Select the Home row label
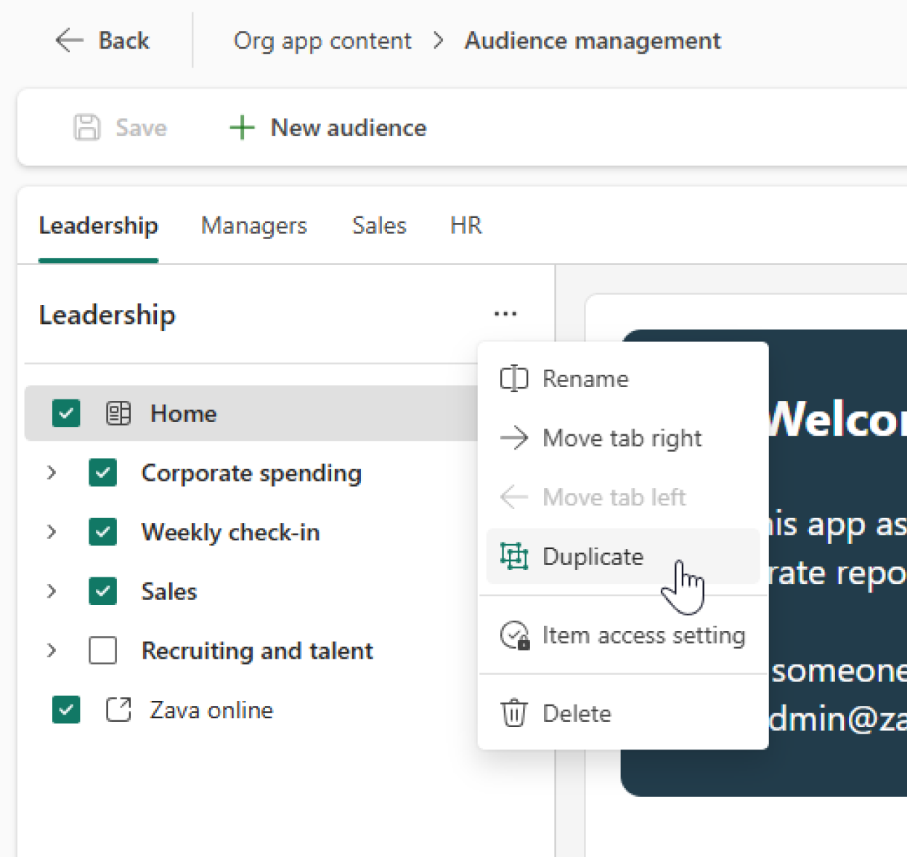Screen dimensions: 907x857 click(184, 413)
